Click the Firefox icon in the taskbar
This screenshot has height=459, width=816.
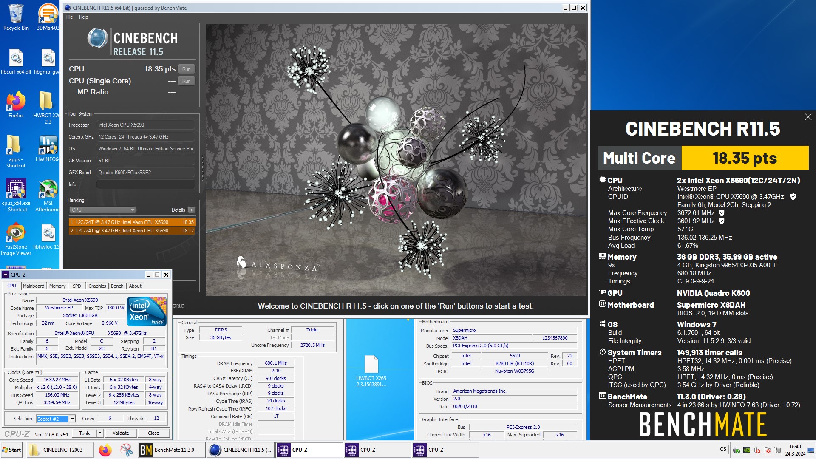[105, 450]
